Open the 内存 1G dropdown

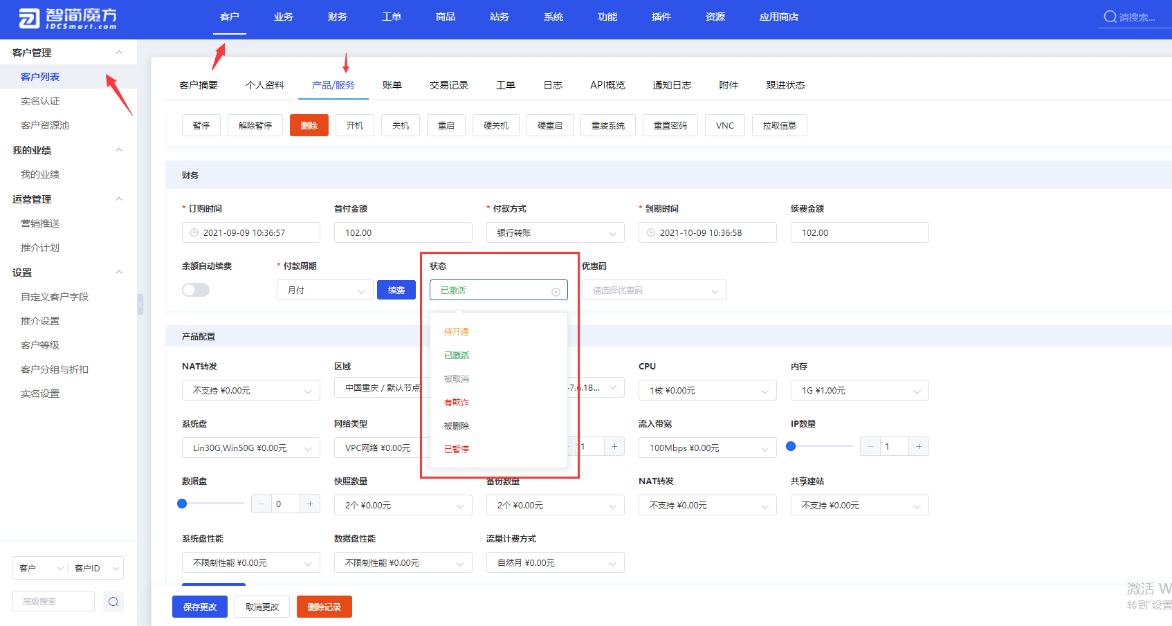[860, 391]
